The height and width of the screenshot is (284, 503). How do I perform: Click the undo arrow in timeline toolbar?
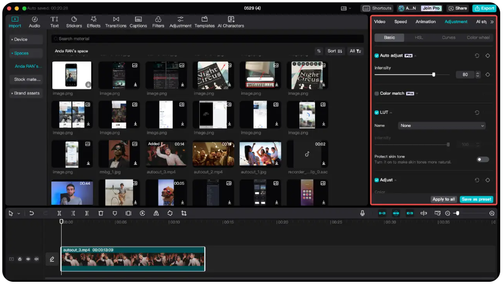[x=32, y=213]
